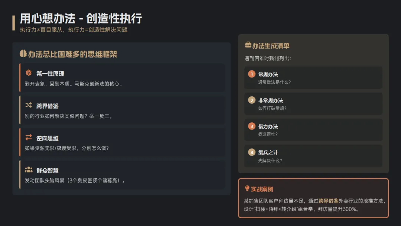Click the subtitle 执行力≠盲目服从
Image resolution: width=401 pixels, height=226 pixels.
[x=41, y=30]
